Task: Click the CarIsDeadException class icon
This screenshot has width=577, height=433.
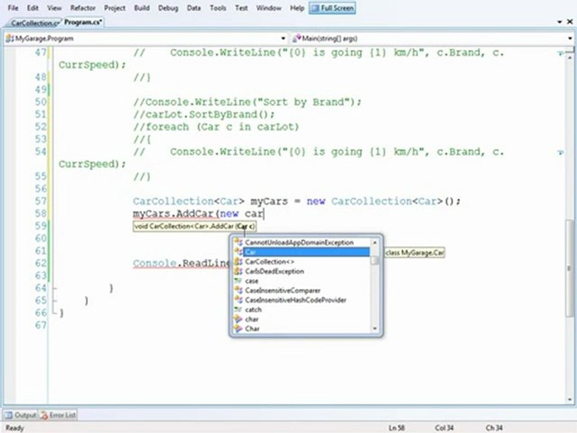Action: [x=239, y=271]
